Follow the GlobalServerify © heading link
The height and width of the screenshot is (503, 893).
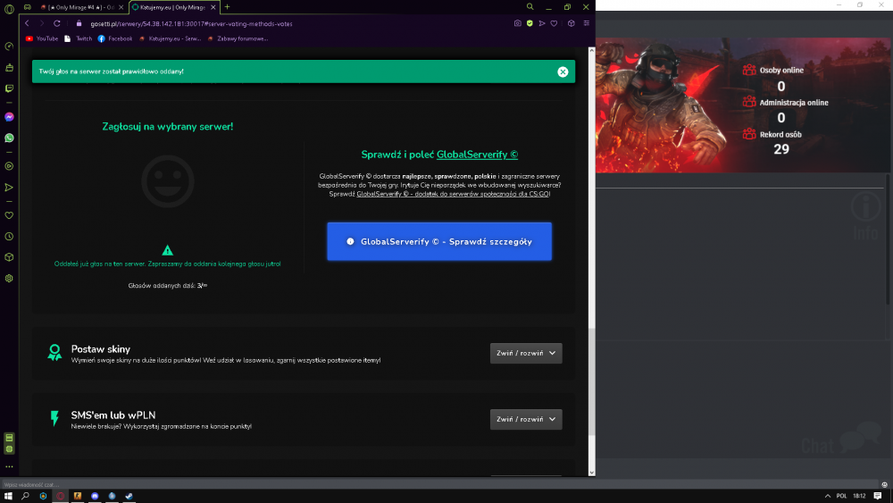click(477, 155)
